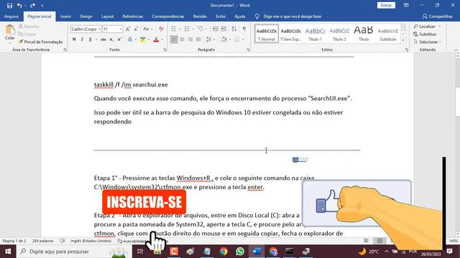Apply strikethrough with the abc icon

click(x=103, y=39)
